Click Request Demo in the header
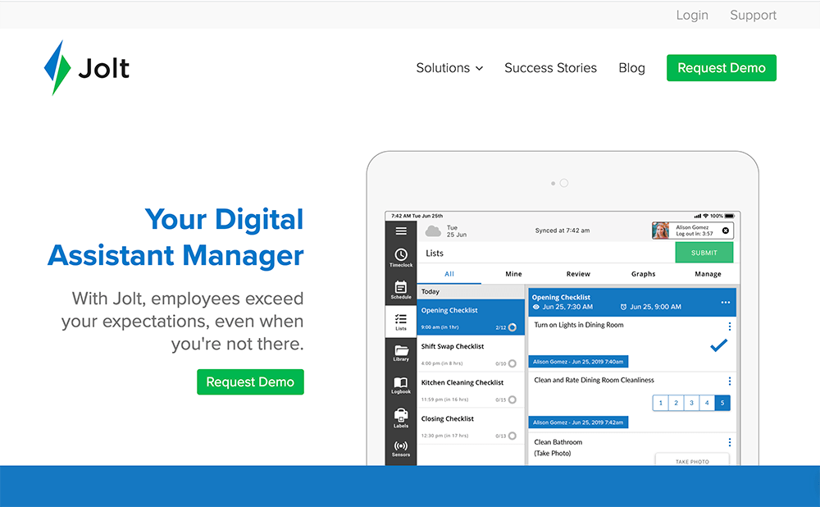The width and height of the screenshot is (820, 507). point(721,68)
